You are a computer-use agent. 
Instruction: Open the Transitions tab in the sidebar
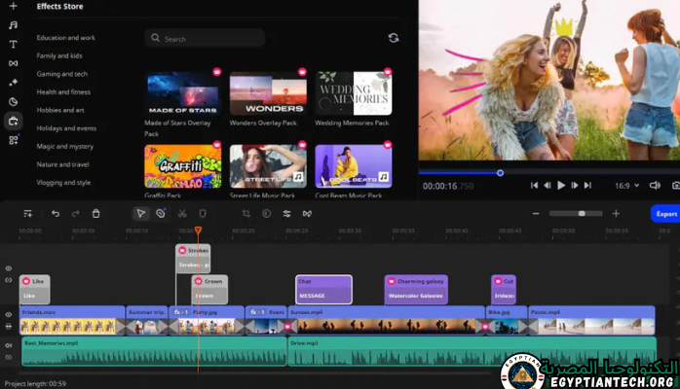tap(13, 63)
